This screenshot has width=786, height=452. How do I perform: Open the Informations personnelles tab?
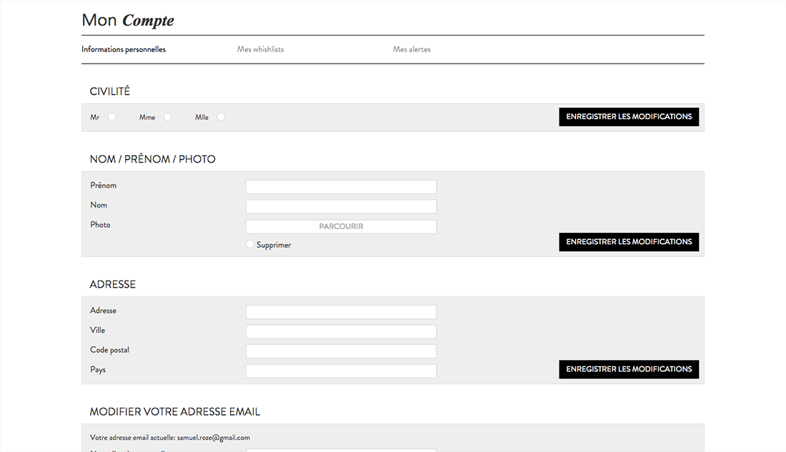pos(124,49)
